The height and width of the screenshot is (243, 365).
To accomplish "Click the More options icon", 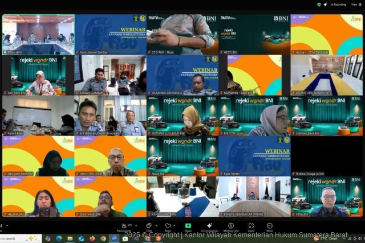I will click(x=269, y=226).
